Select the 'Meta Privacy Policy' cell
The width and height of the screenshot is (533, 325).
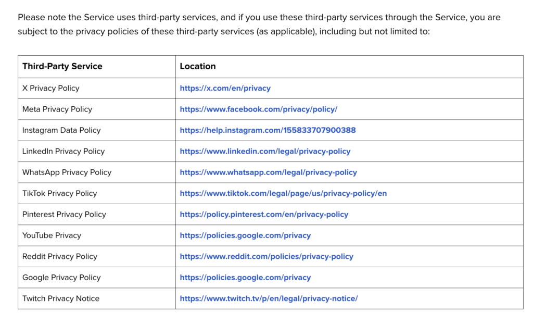97,109
